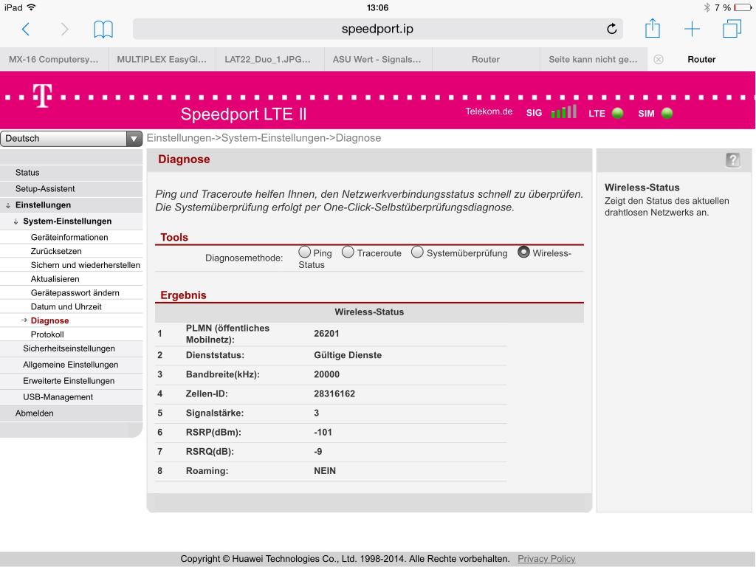
Task: Tap the Bluetooth icon in status bar
Action: click(x=707, y=7)
